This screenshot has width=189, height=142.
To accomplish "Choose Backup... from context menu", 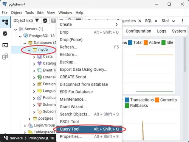I will (89, 62).
